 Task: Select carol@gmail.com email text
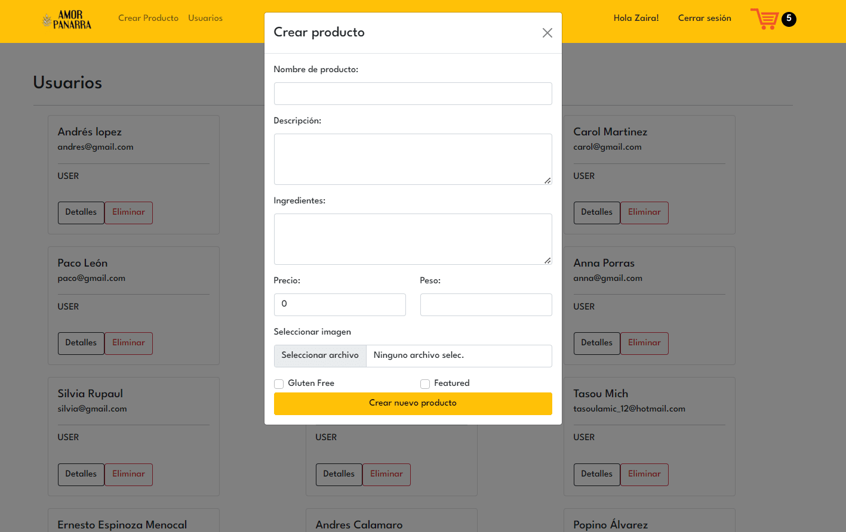coord(608,147)
